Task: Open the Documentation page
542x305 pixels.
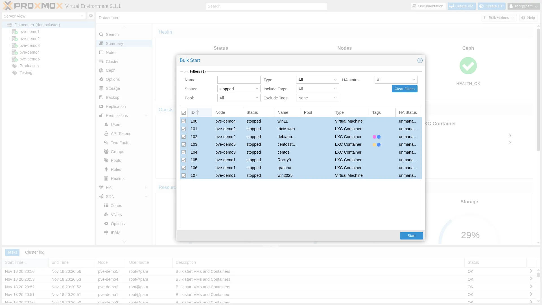Action: [x=428, y=6]
